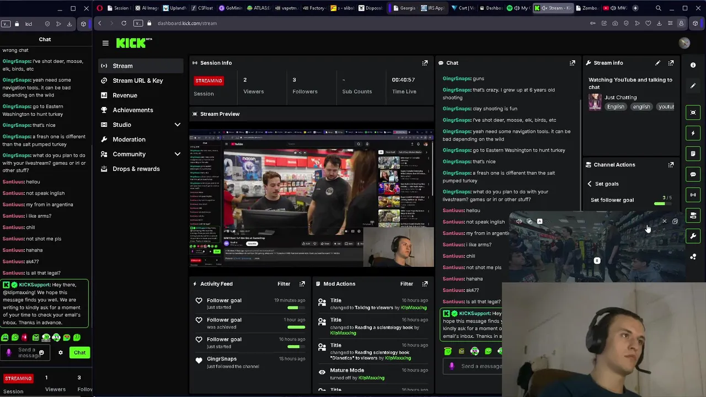The width and height of the screenshot is (706, 397).
Task: Click the lowercase english tag
Action: (641, 106)
